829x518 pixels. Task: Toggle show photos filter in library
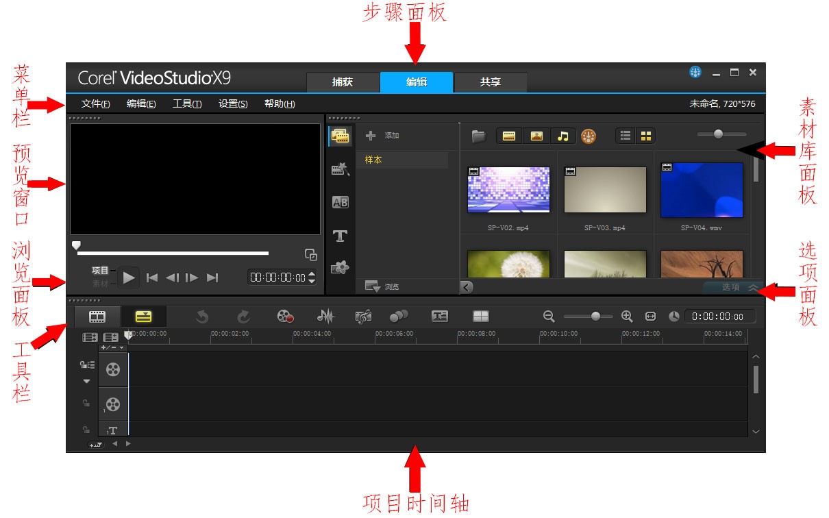tap(536, 136)
